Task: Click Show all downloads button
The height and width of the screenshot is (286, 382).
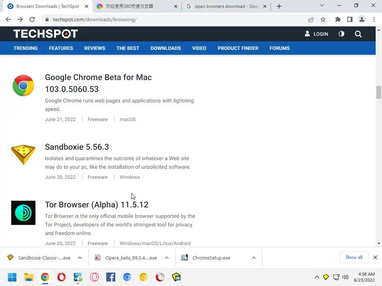Action: point(354,257)
